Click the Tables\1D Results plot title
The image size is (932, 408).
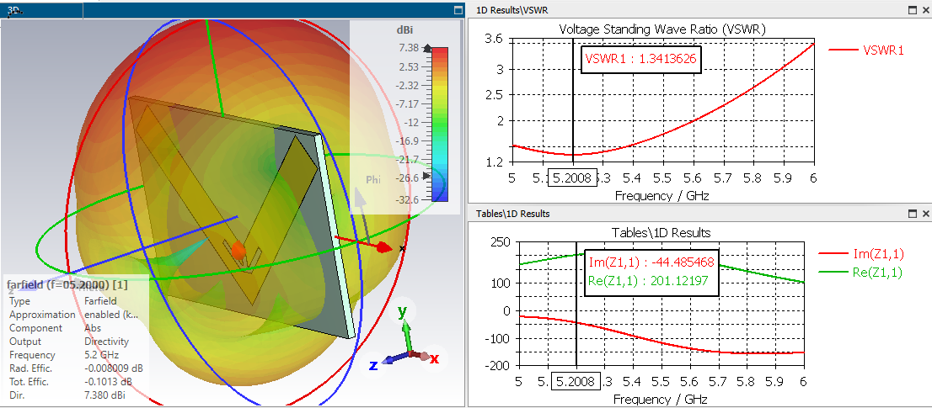660,232
